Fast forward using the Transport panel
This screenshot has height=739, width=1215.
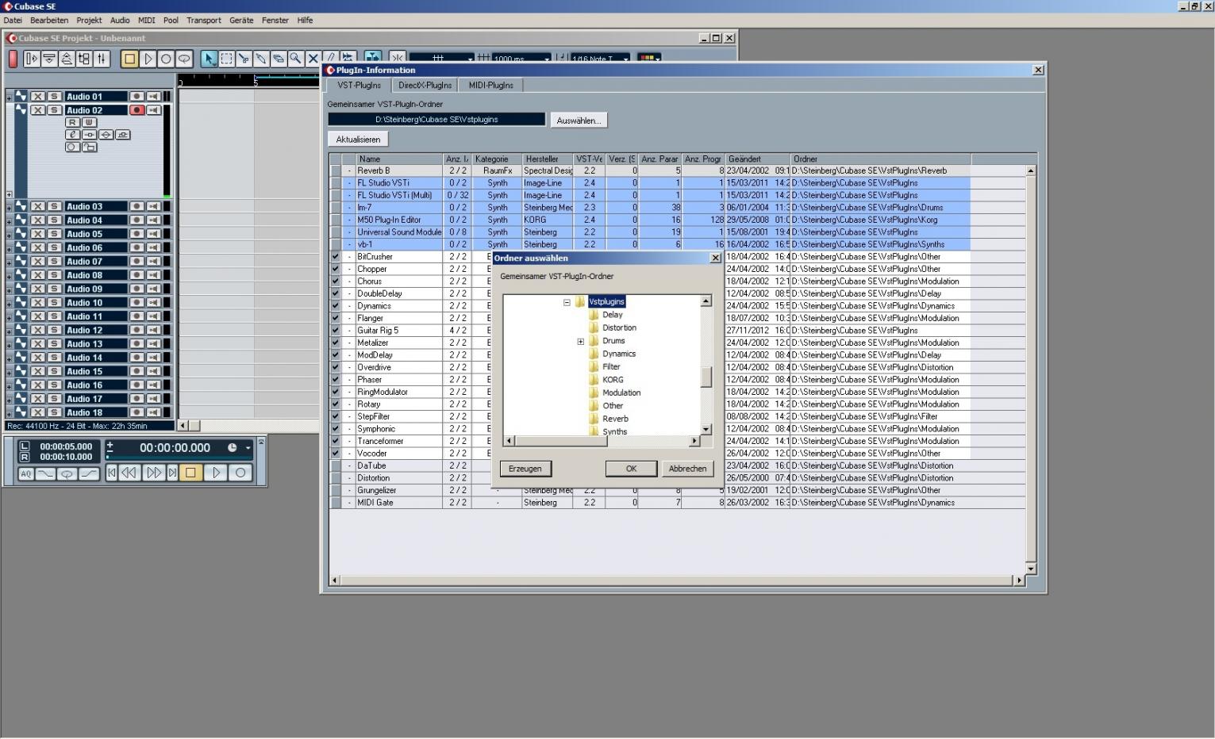pos(153,473)
